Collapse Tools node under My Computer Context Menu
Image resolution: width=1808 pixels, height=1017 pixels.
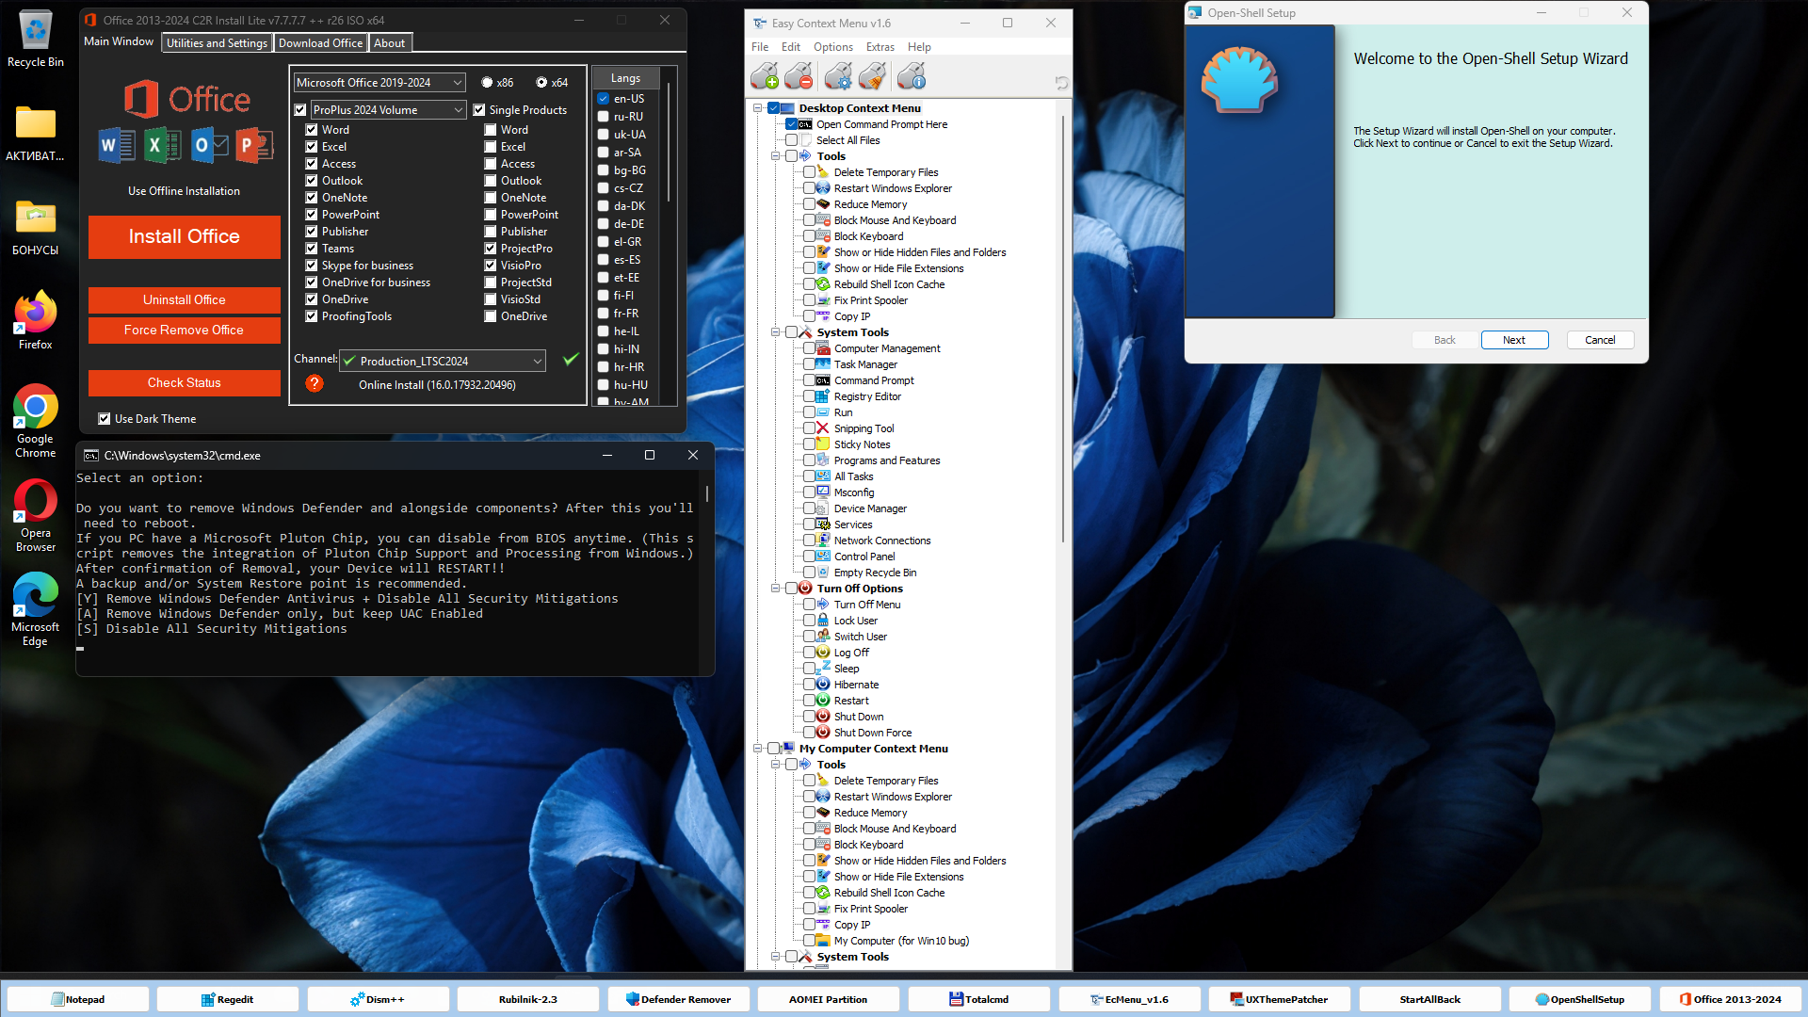tap(775, 765)
